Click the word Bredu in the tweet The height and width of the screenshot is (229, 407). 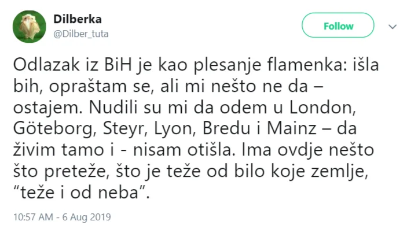point(226,128)
